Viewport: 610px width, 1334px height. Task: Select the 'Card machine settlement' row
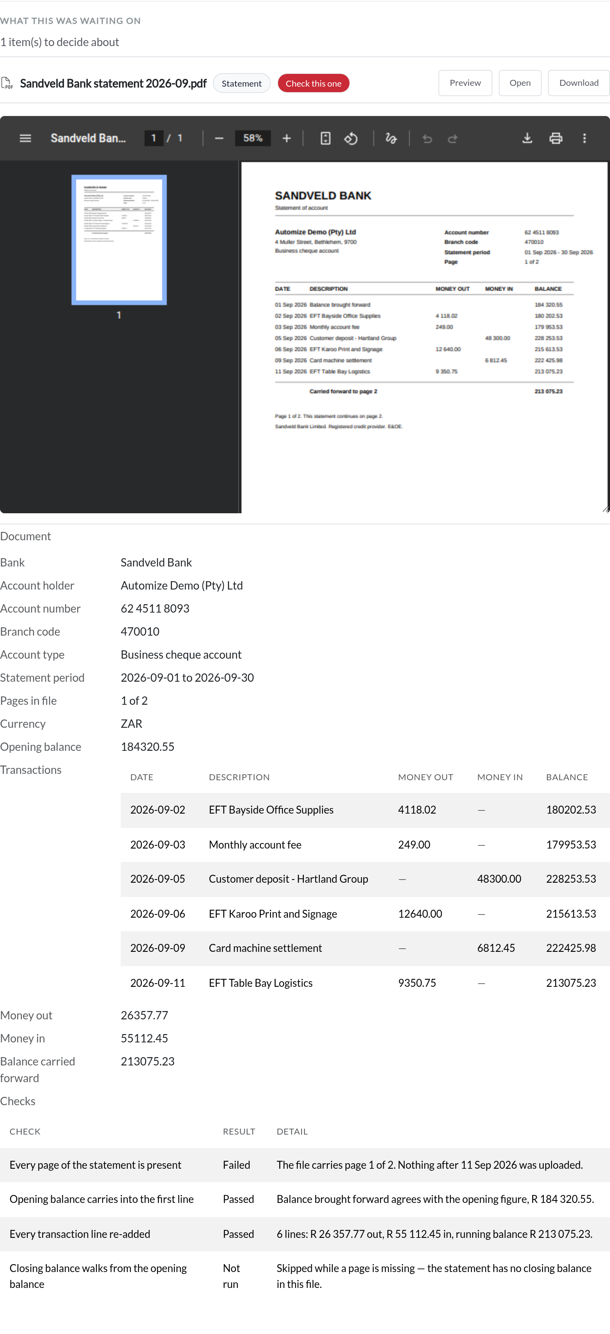point(365,948)
